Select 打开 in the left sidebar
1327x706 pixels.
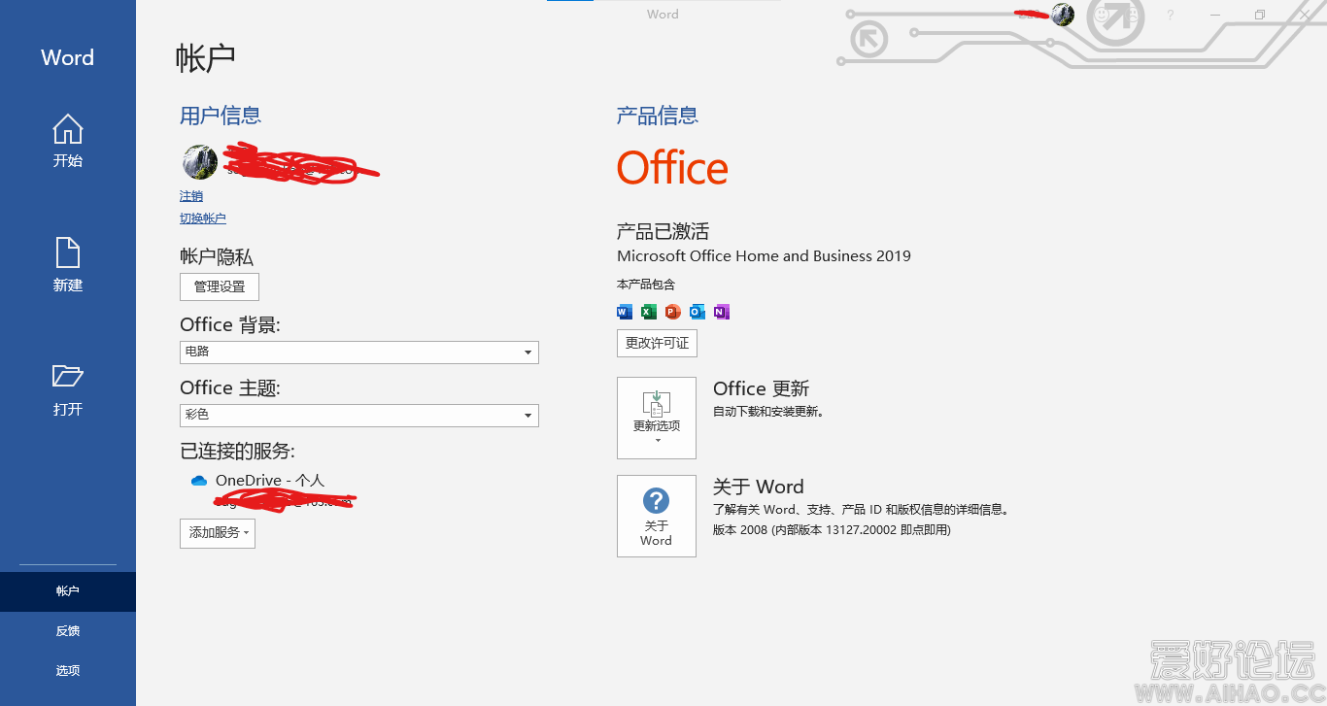[67, 388]
